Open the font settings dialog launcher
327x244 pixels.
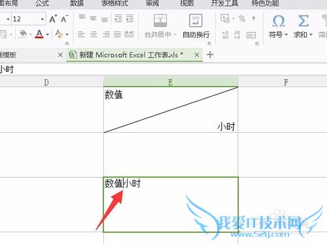67,43
